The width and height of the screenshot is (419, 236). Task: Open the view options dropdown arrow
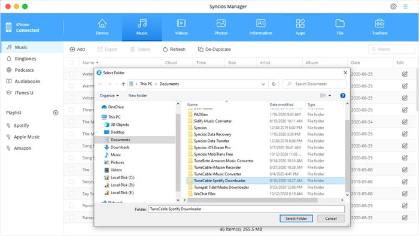click(x=330, y=96)
